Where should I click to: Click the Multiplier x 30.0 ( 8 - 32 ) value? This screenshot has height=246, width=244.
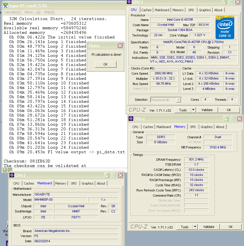[x=164, y=78]
